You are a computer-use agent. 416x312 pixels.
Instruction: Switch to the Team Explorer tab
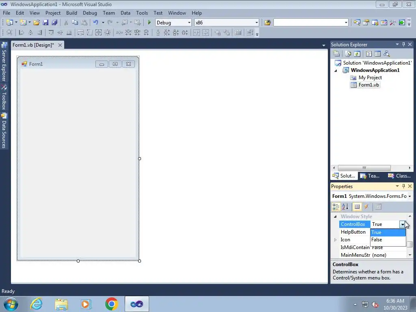click(370, 175)
